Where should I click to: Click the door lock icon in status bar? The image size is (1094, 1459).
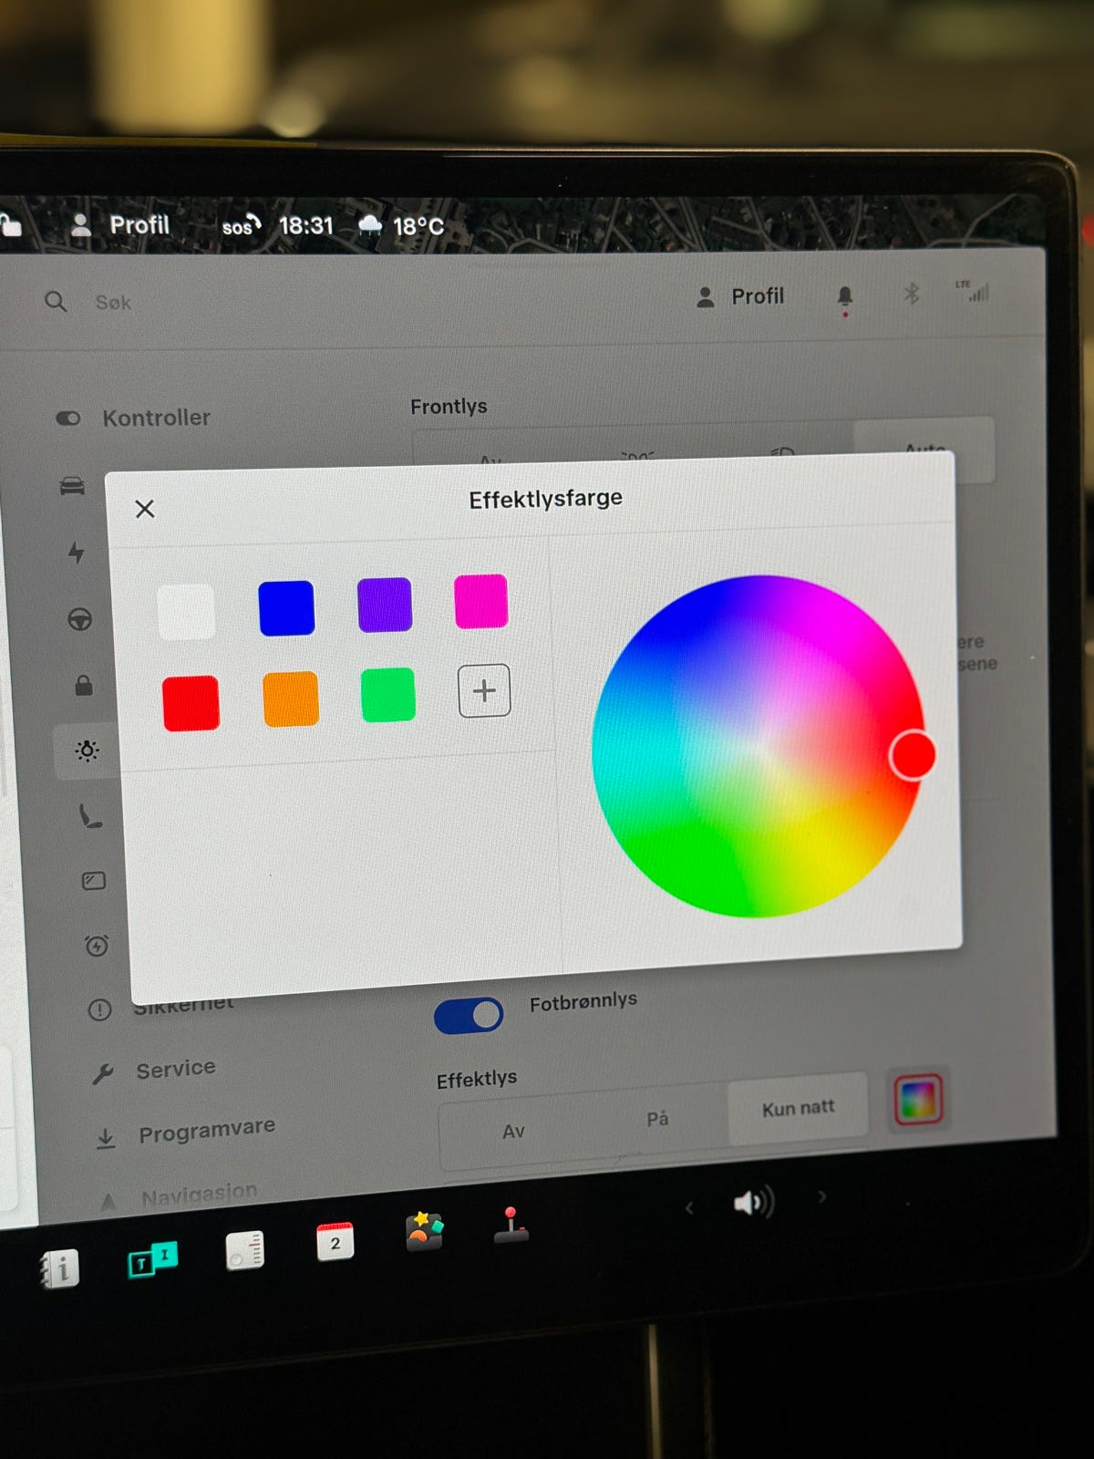point(11,224)
